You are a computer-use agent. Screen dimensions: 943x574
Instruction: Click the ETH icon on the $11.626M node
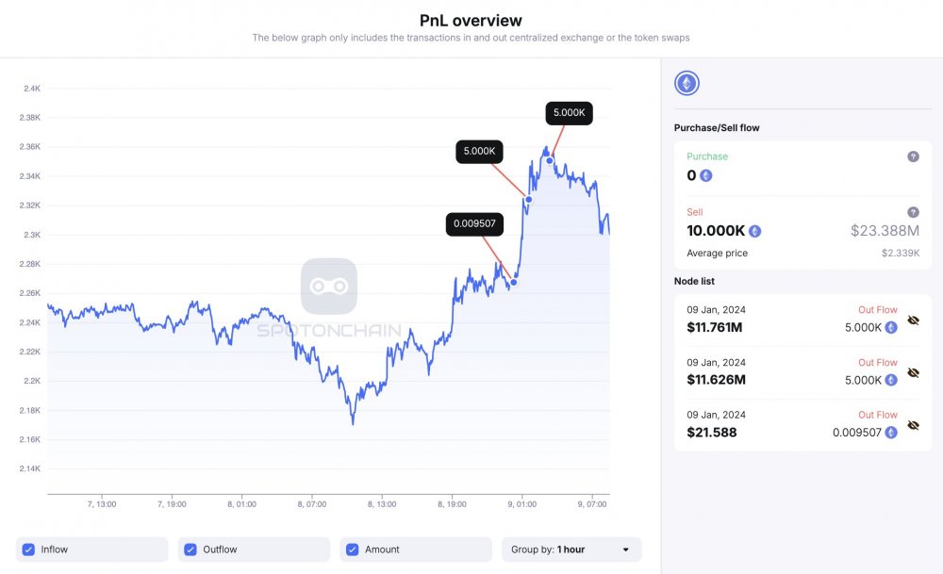[x=891, y=380]
